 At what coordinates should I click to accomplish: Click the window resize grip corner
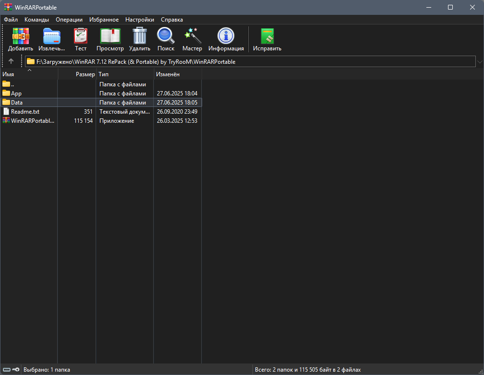[481, 372]
